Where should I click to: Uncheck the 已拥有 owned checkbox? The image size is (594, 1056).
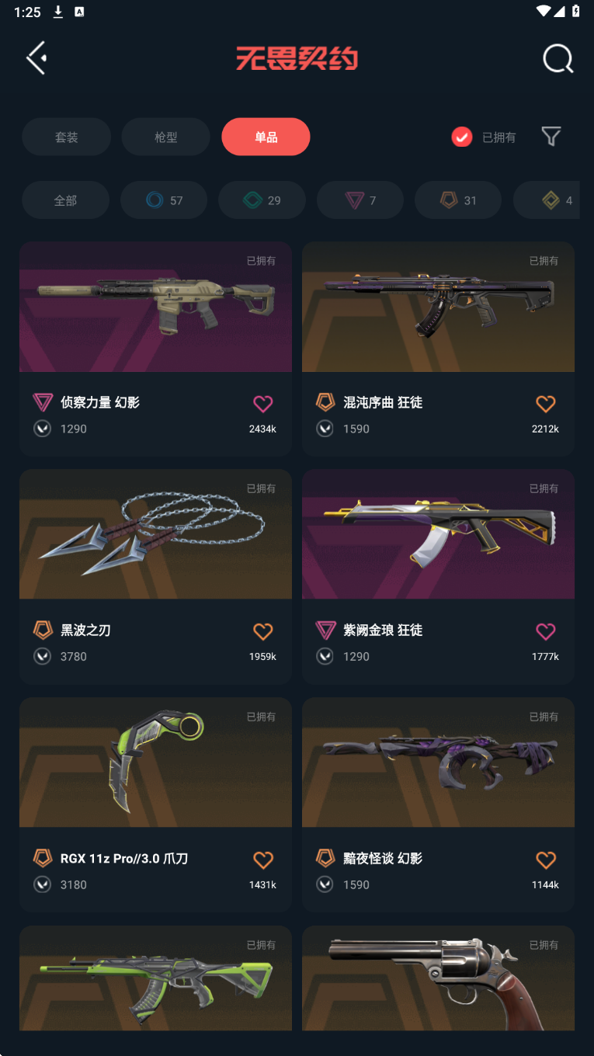click(x=462, y=137)
